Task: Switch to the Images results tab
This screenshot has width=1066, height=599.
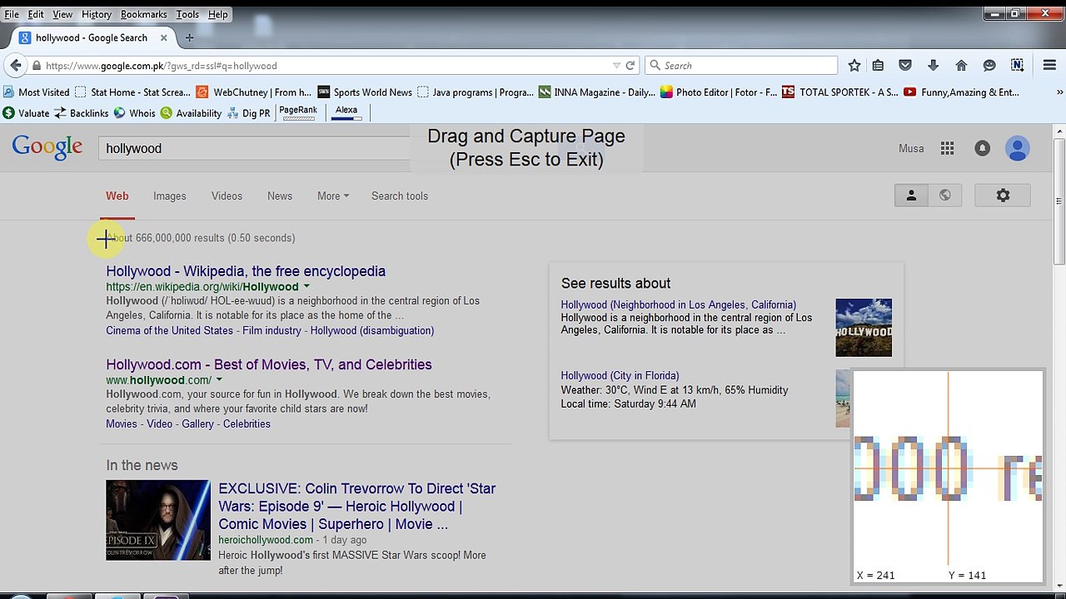Action: 170,196
